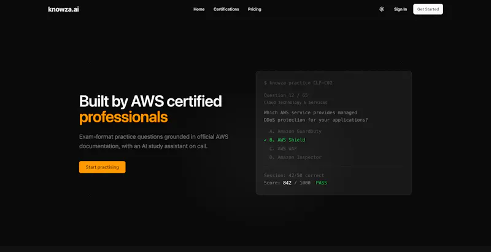Open the Pricing nav item
Screen dimensions: 491x252
coord(254,9)
